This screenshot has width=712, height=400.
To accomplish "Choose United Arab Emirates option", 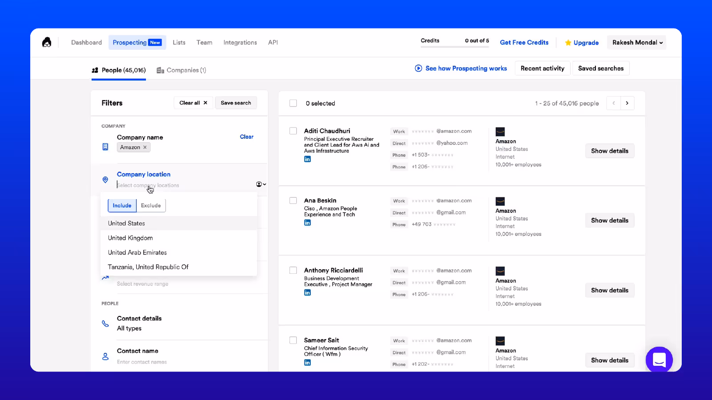I will coord(179,252).
